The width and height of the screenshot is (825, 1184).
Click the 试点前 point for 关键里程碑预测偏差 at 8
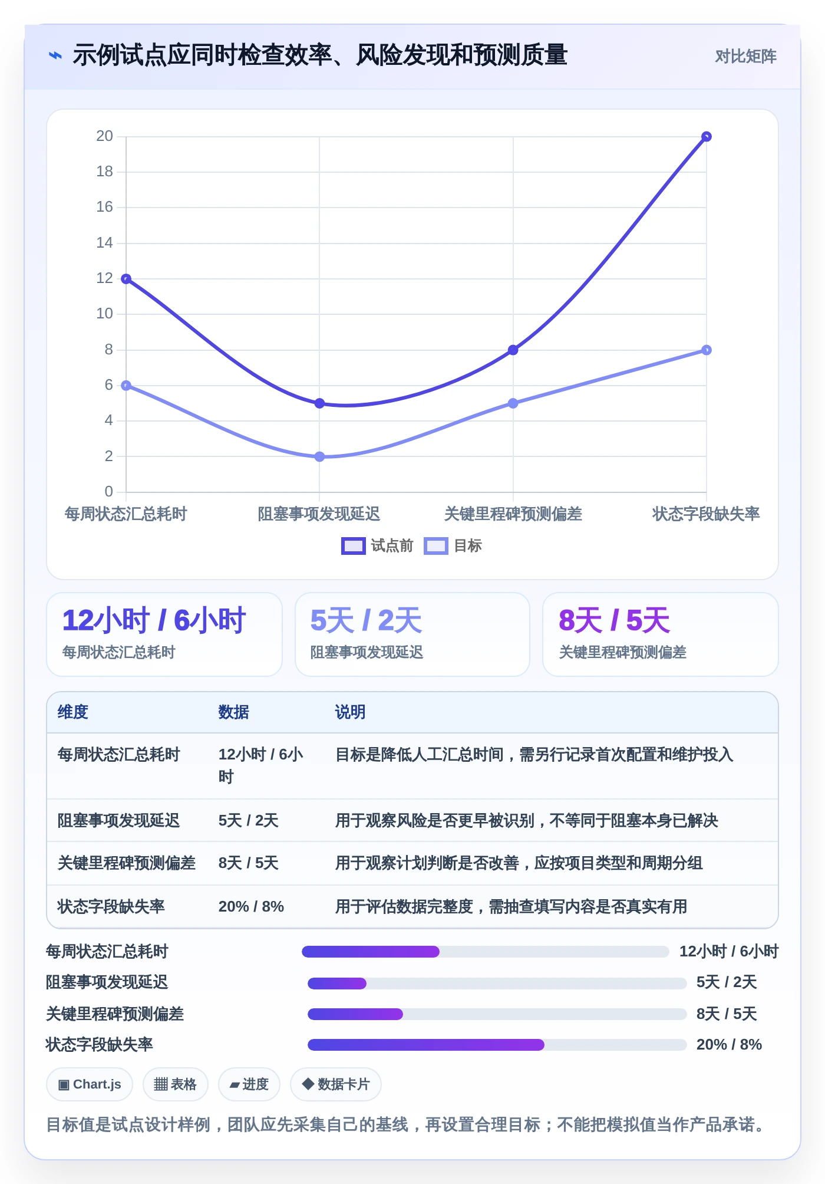(x=513, y=350)
